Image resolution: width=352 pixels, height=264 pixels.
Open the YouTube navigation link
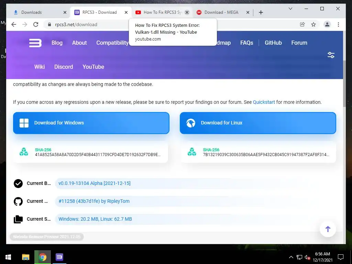(93, 67)
